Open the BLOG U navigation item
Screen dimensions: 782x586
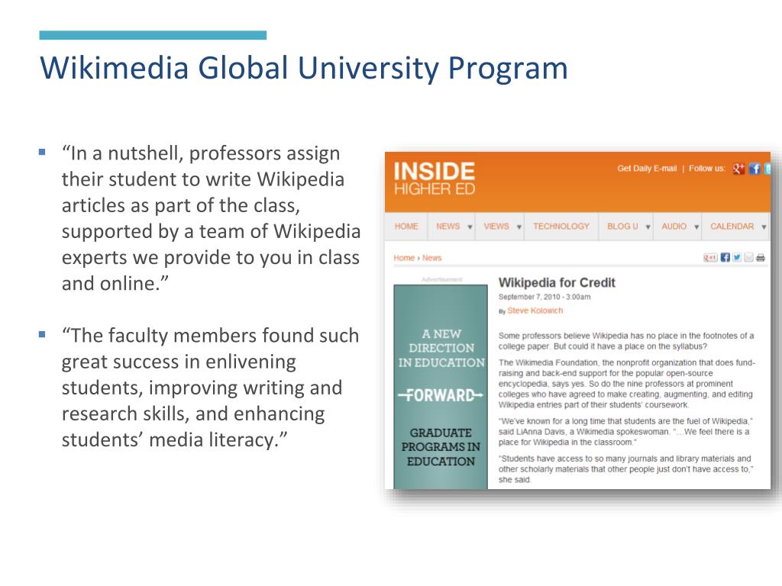point(622,226)
